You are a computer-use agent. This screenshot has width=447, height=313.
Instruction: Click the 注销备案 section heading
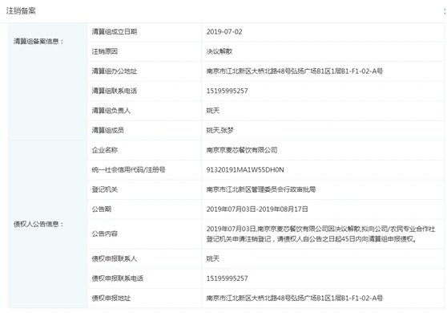pyautogui.click(x=21, y=11)
